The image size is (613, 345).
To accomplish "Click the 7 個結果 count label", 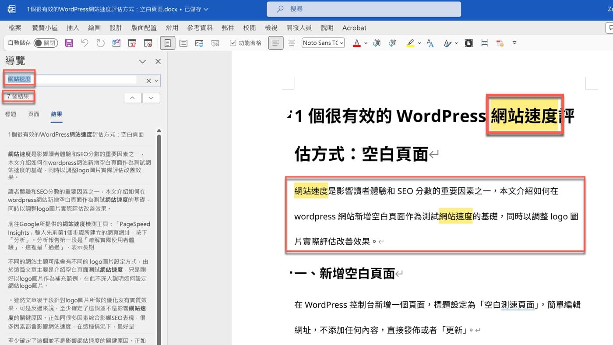I will click(x=18, y=96).
